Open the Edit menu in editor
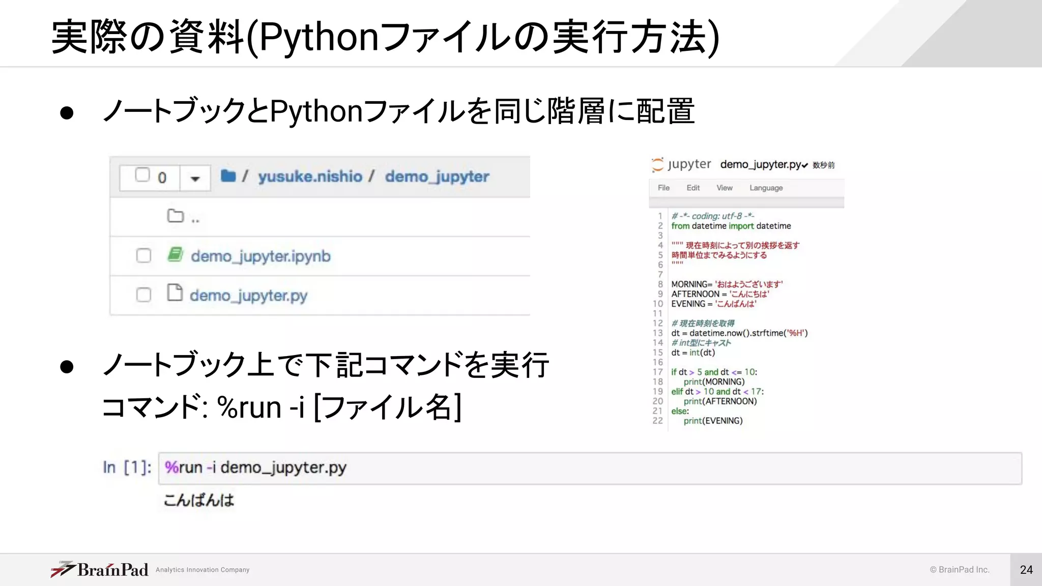This screenshot has width=1042, height=586. (693, 188)
